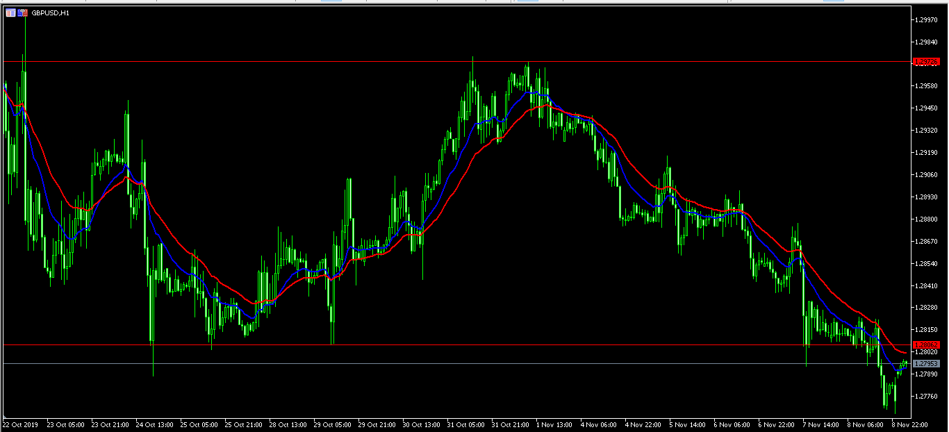Click the 28 Oct 13:00 time label
949x432 pixels.
pyautogui.click(x=288, y=424)
